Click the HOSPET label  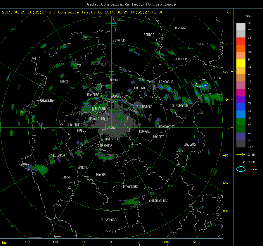[158, 137]
